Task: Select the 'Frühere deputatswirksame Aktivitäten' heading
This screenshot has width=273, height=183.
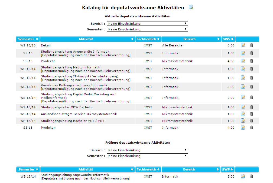Action: 138,143
